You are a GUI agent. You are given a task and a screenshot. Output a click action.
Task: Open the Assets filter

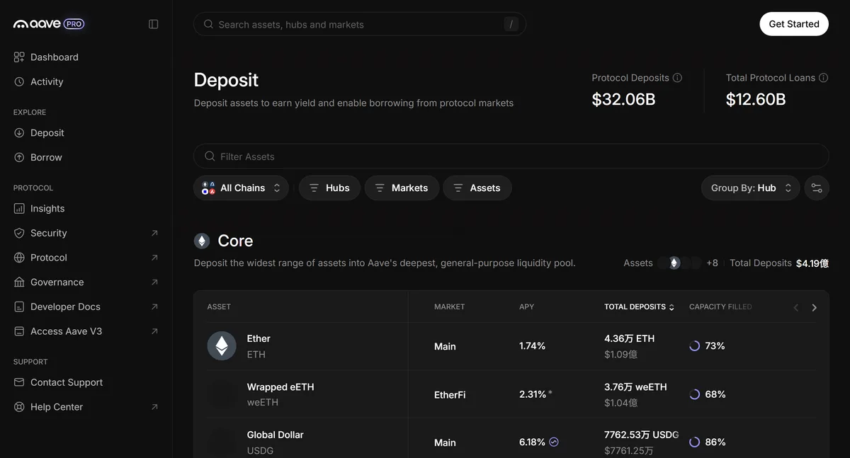[477, 188]
